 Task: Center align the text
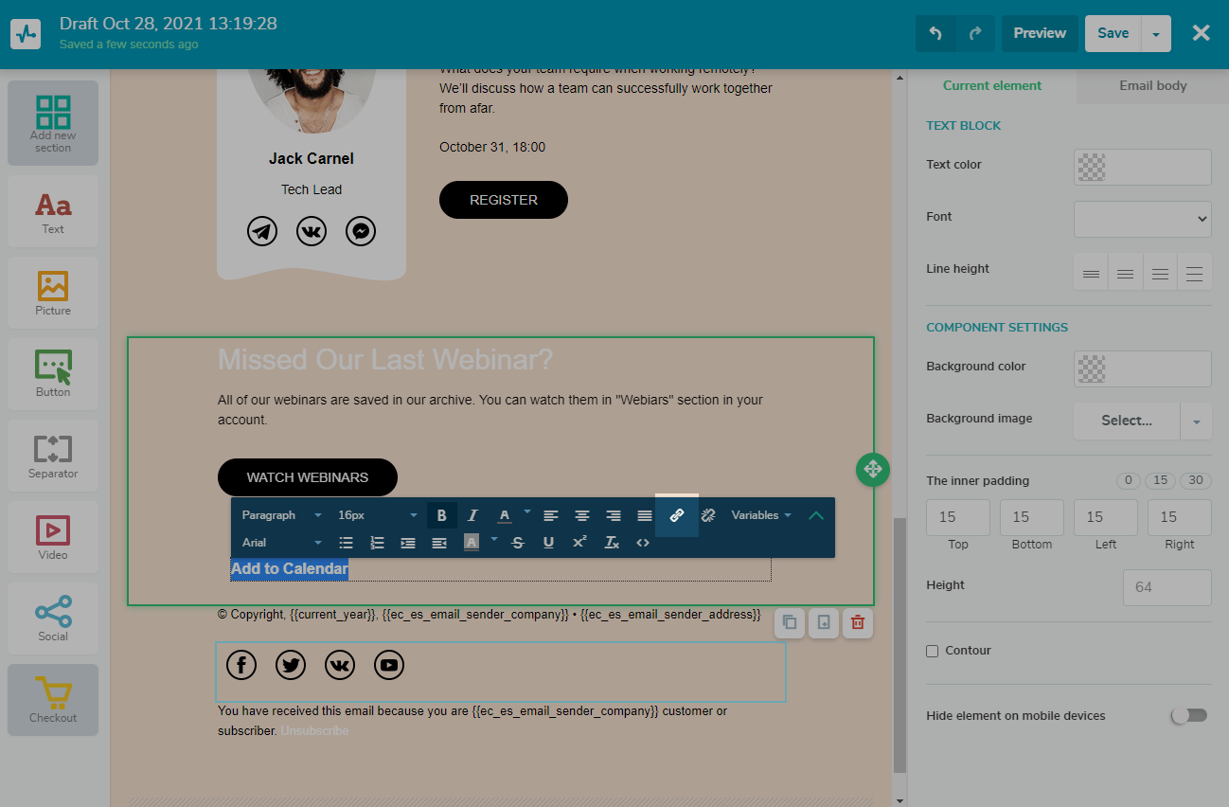[581, 515]
